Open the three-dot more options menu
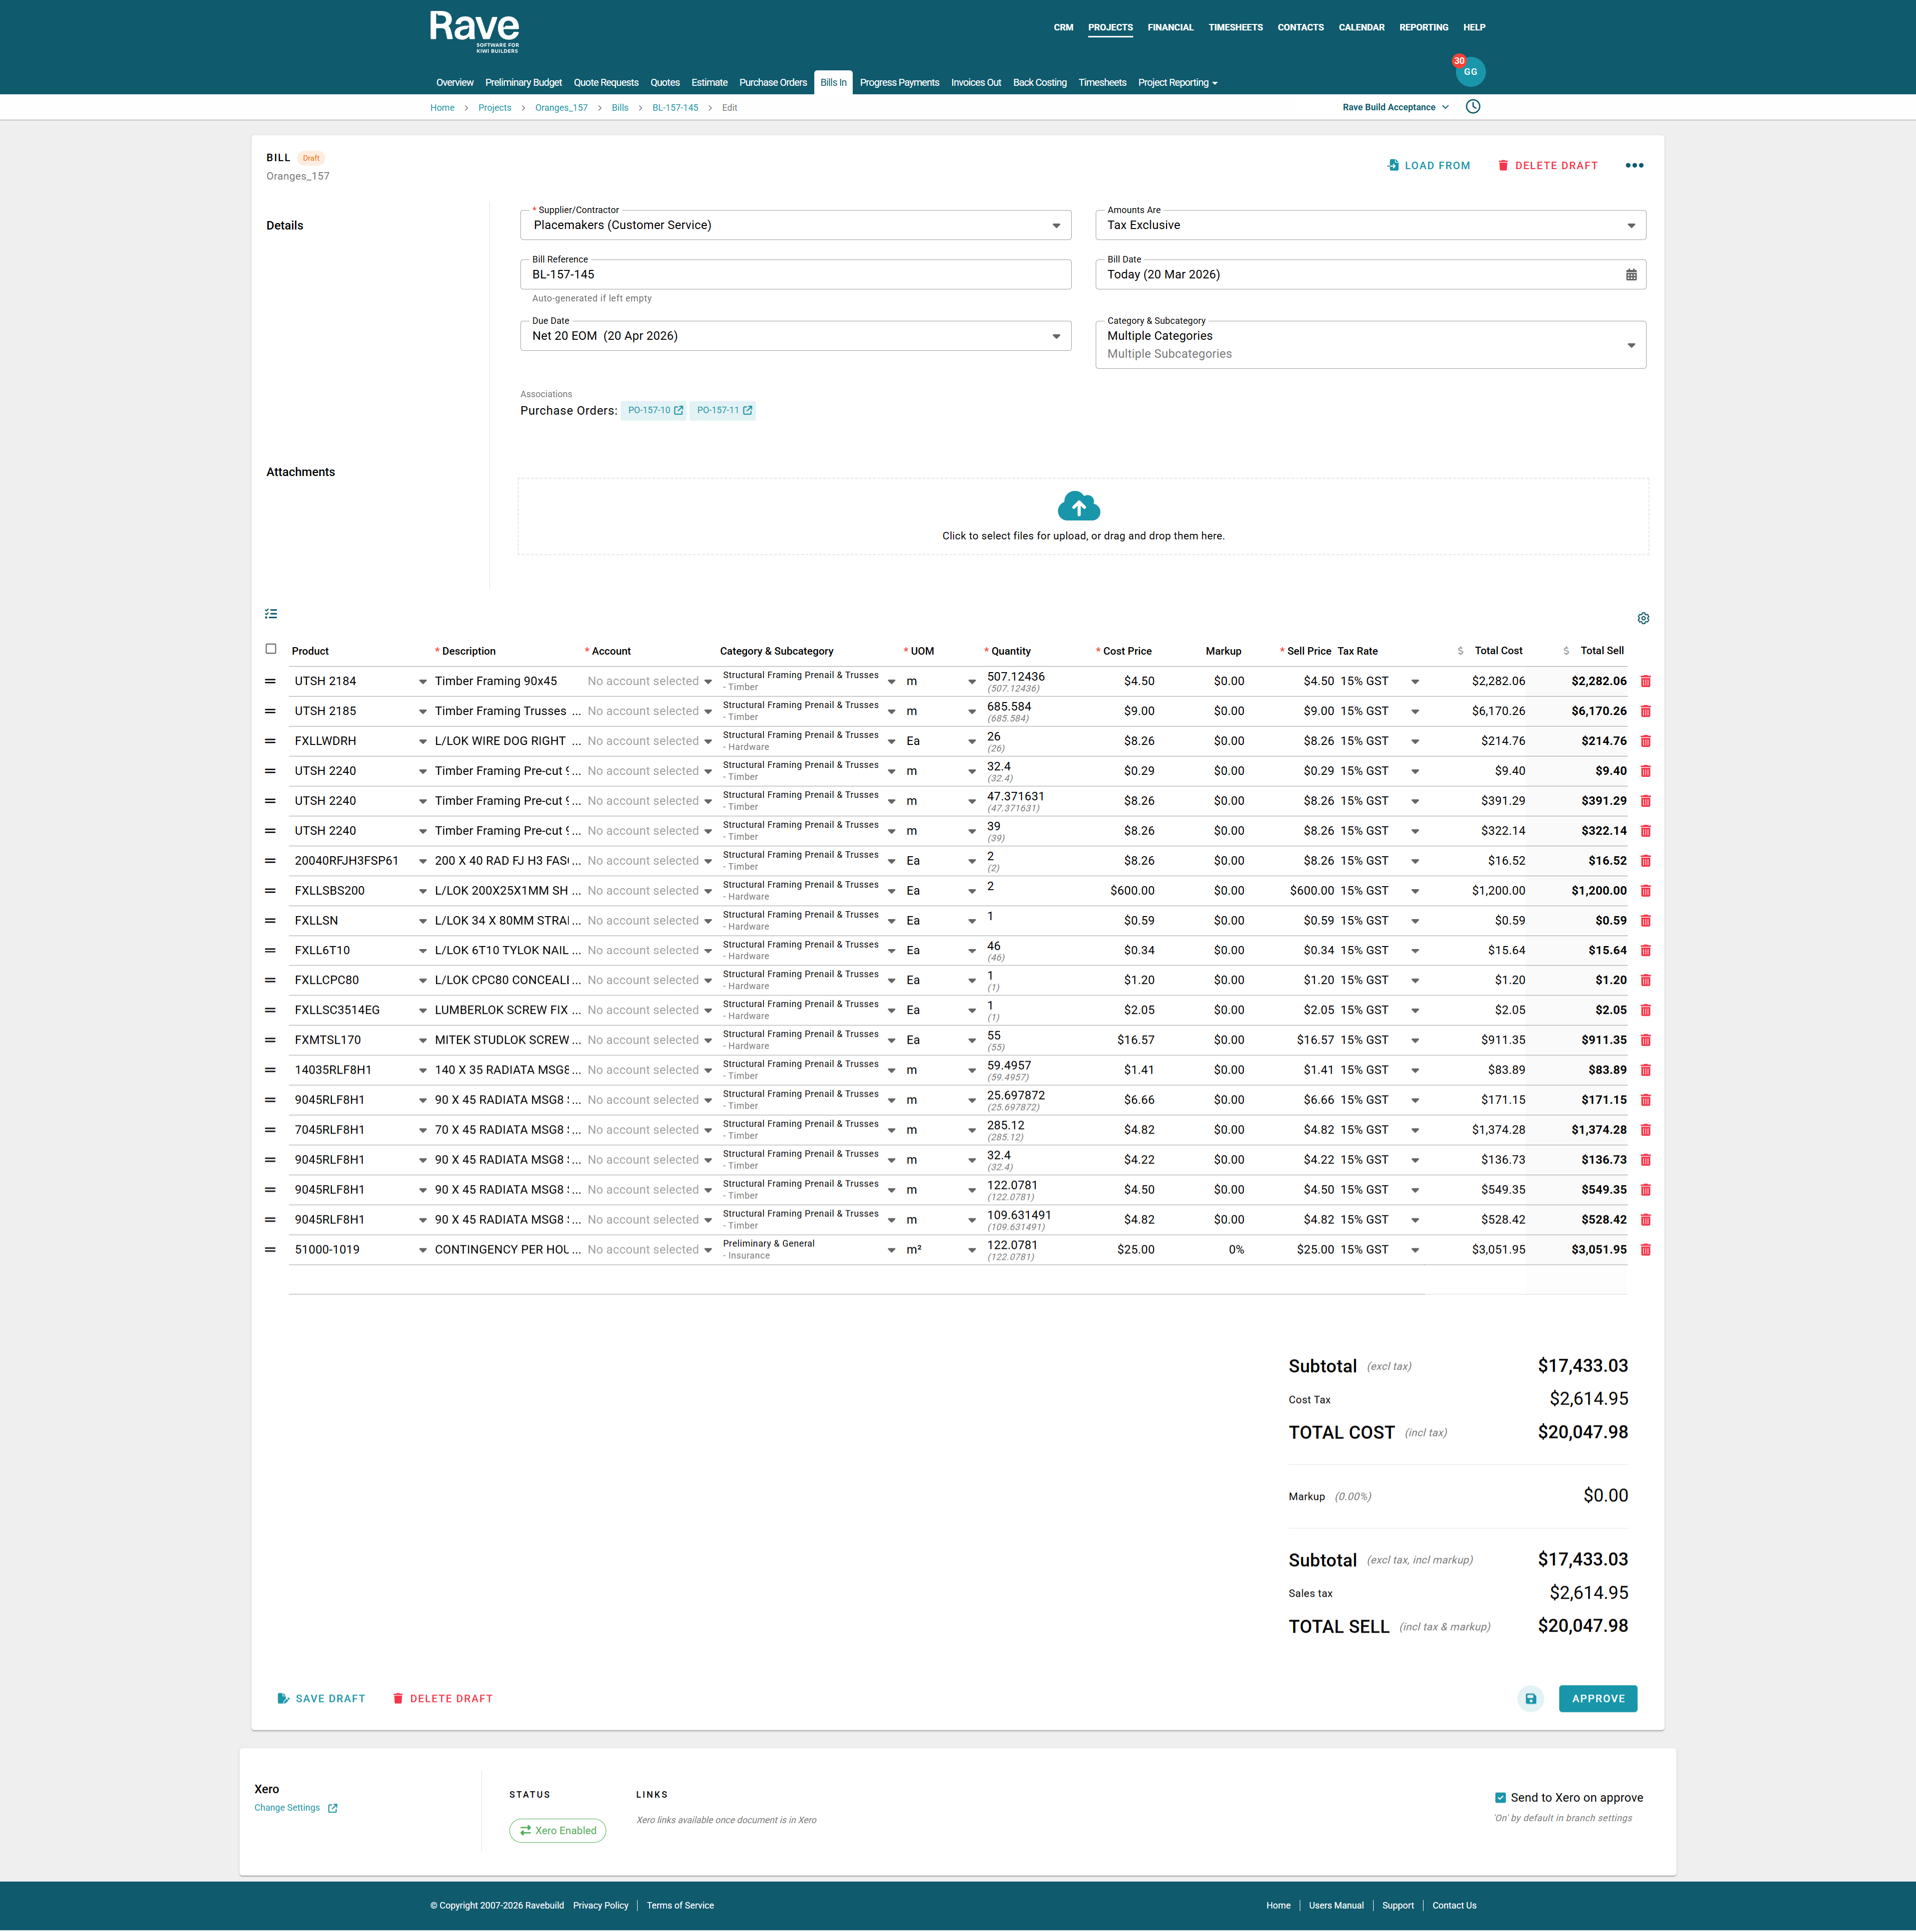Screen dimensions: 1916x1932 pyautogui.click(x=1634, y=166)
